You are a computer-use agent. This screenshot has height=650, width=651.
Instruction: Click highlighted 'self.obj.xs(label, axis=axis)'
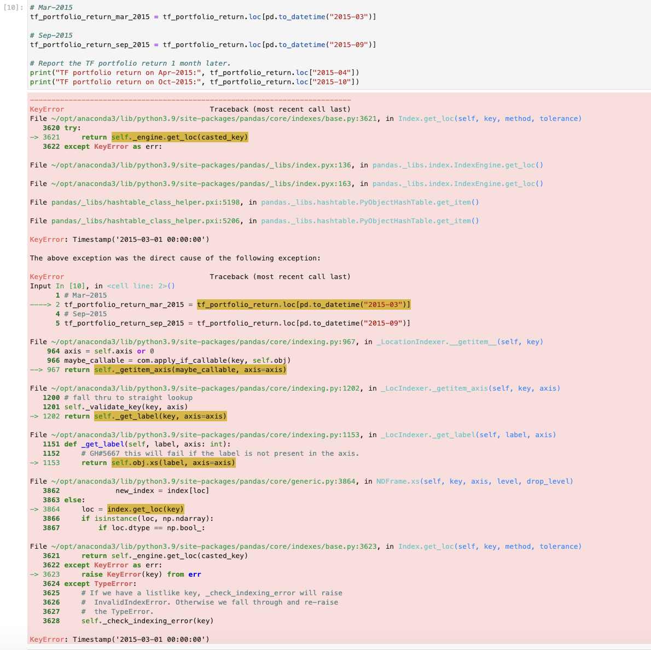click(173, 463)
